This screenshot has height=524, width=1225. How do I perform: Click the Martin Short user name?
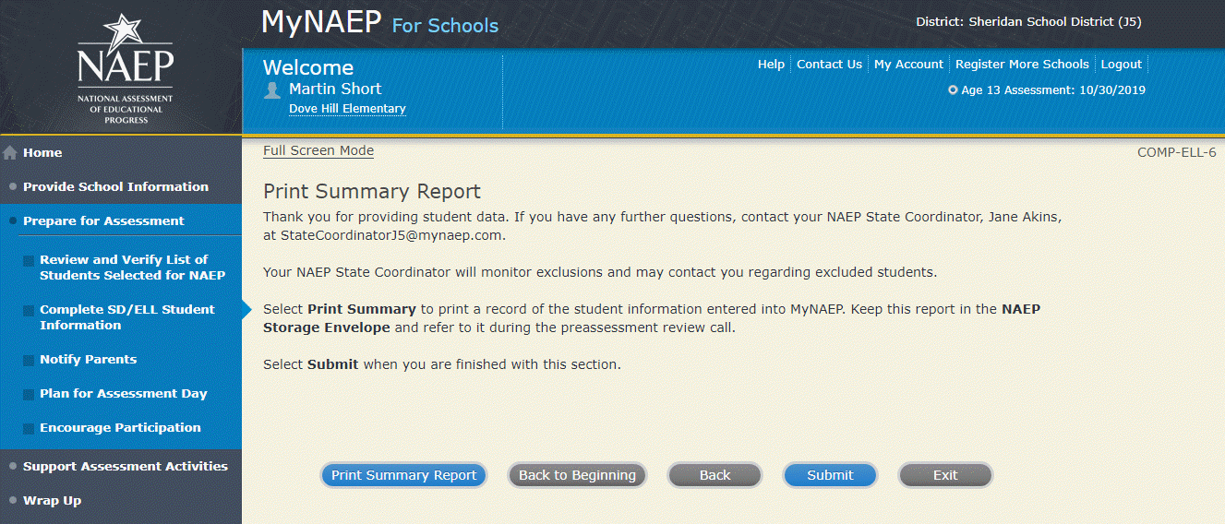coord(335,89)
